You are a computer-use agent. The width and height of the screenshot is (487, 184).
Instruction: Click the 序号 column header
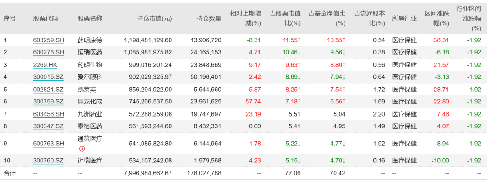click(x=9, y=18)
